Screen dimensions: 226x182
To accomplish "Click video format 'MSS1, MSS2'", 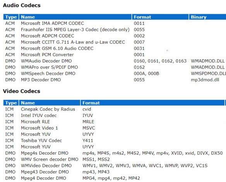I will pyautogui.click(x=96, y=160).
